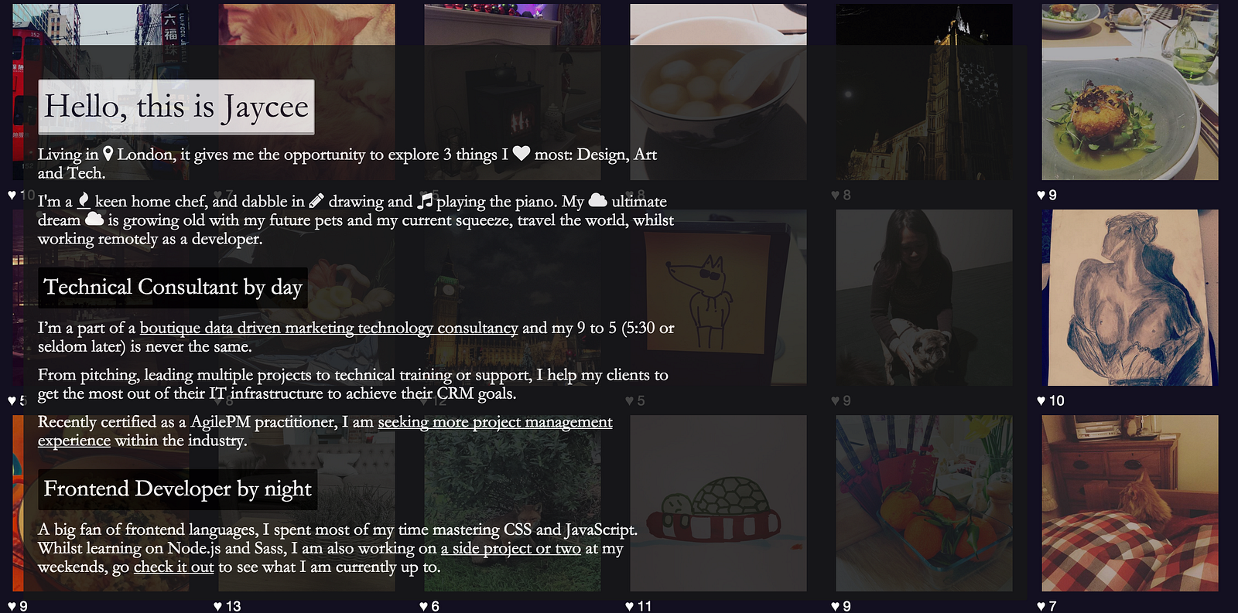Open the boutique data driven marketing consultancy link
The width and height of the screenshot is (1238, 613).
point(329,328)
